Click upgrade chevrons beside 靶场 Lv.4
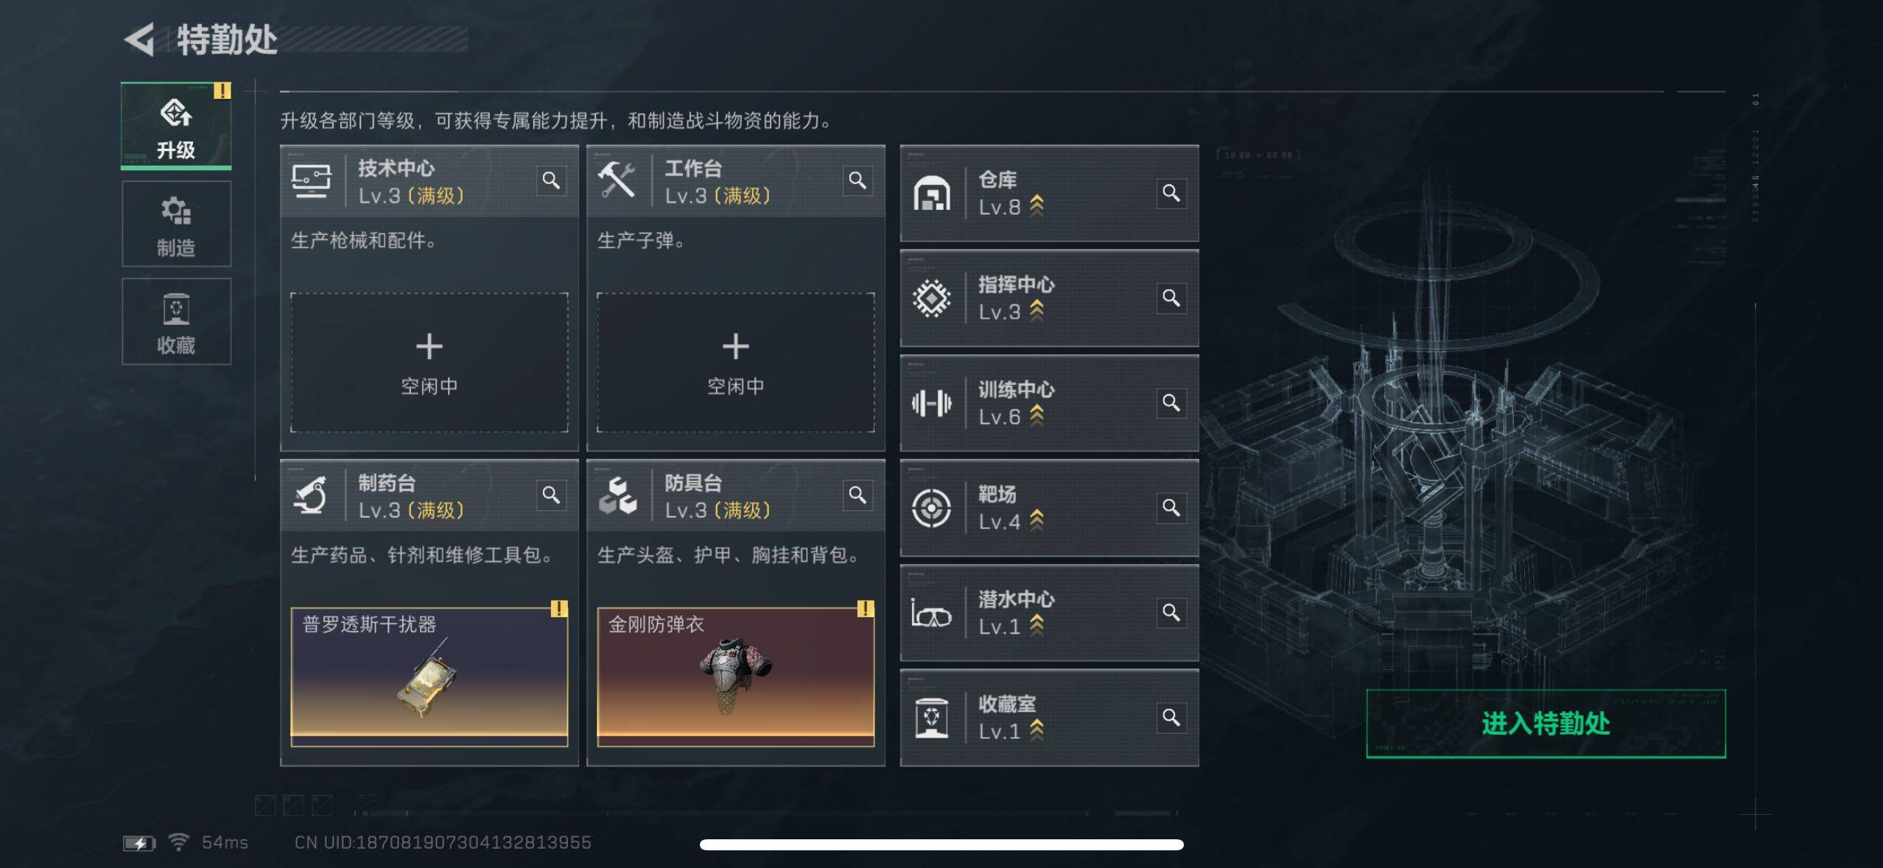 tap(1037, 521)
